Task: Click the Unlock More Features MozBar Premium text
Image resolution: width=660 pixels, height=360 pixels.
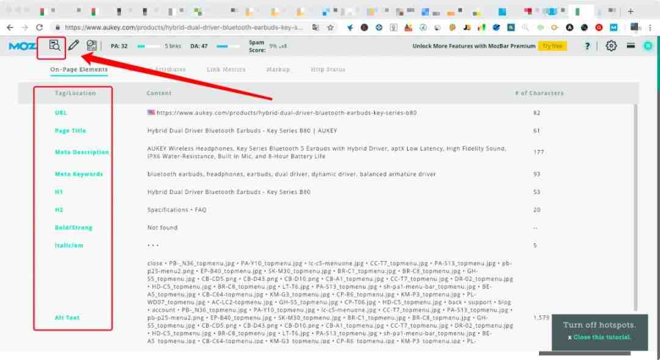Action: click(474, 46)
